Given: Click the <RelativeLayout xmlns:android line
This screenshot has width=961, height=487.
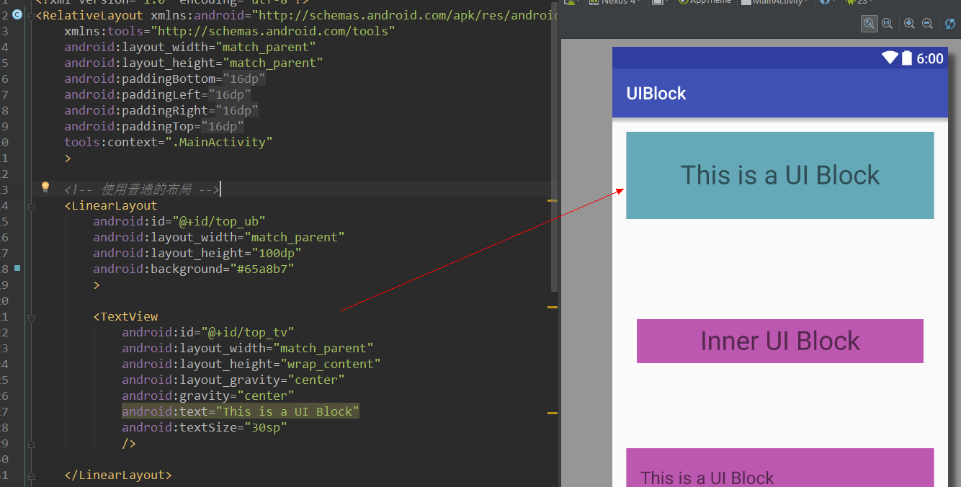Looking at the screenshot, I should coord(297,15).
